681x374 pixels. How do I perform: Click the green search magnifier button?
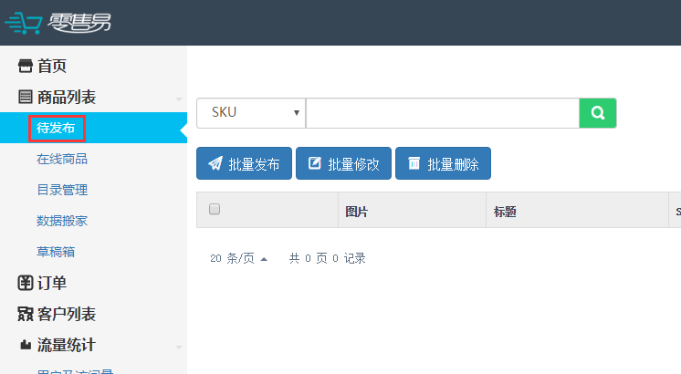tap(598, 113)
